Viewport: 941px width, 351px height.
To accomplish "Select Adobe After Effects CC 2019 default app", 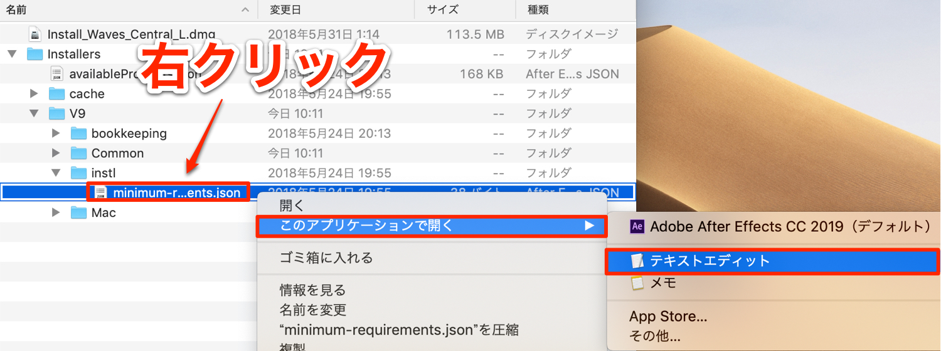I will 774,227.
